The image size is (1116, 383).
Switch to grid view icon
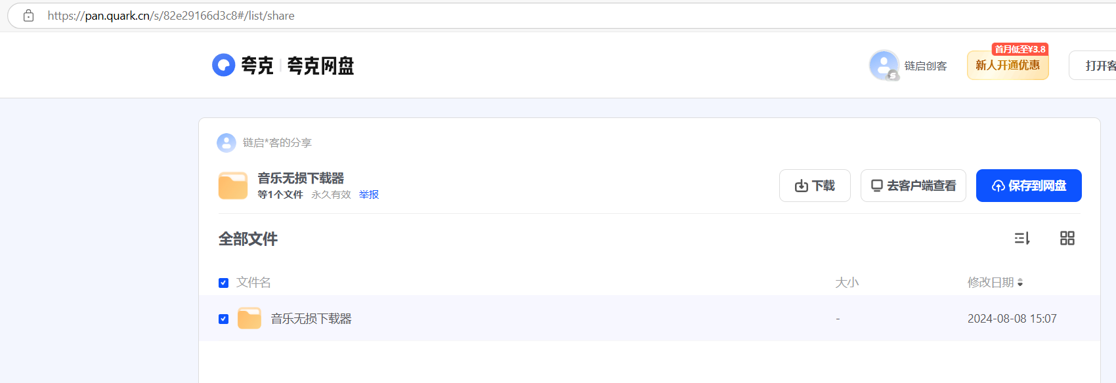click(1067, 238)
